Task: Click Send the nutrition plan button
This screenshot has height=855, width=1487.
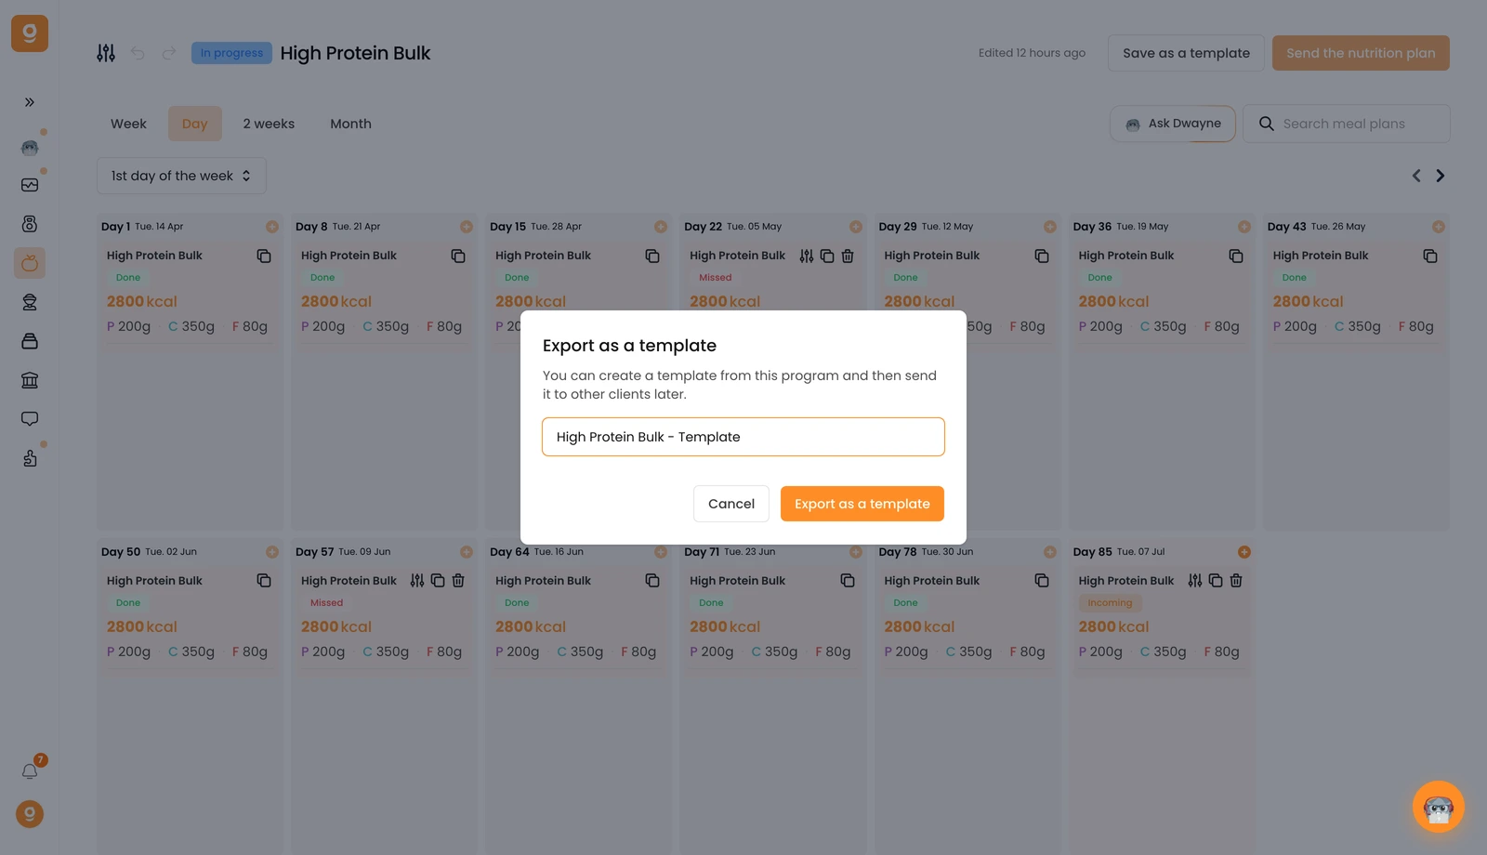Action: [1361, 53]
